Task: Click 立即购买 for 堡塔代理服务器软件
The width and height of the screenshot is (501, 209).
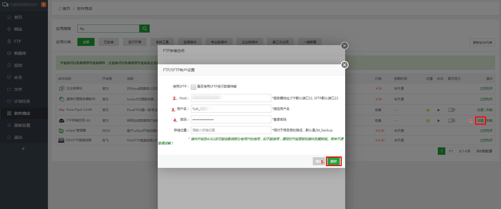Action: pyautogui.click(x=486, y=99)
